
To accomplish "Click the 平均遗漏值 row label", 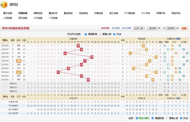I will [x=13, y=106].
